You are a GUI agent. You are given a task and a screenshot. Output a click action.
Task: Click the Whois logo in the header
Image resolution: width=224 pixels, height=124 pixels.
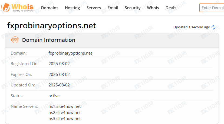pos(18,7)
